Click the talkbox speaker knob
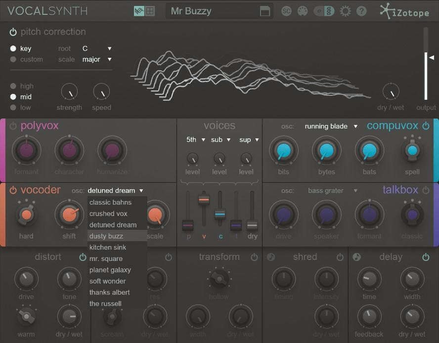The height and width of the screenshot is (343, 439). (x=326, y=214)
